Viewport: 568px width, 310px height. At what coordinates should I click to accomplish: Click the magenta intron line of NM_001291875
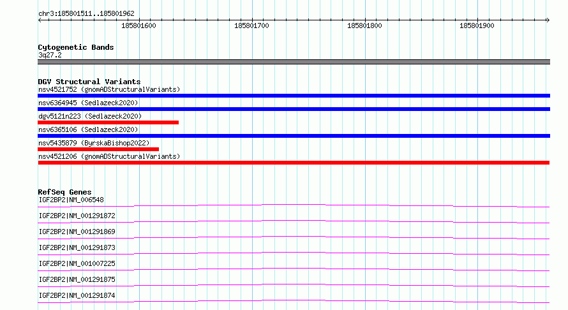coord(294,285)
